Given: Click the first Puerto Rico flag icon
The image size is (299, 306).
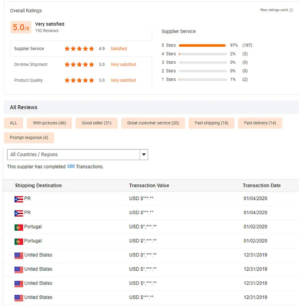Looking at the screenshot, I should [19, 199].
